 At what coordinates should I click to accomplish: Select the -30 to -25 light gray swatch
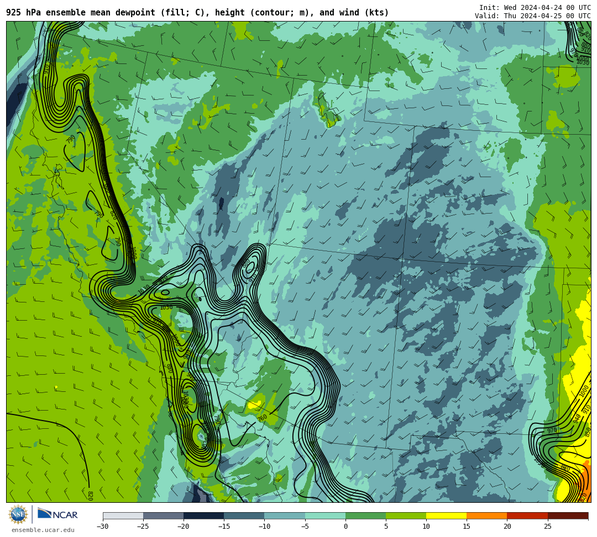(123, 515)
